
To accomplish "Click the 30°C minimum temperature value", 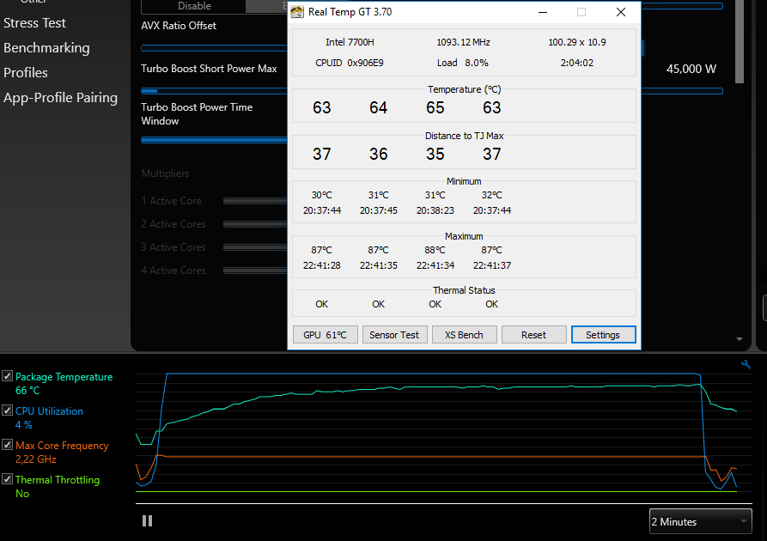I will [321, 195].
